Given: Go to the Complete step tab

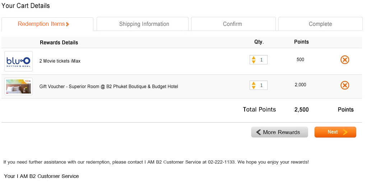Looking at the screenshot, I should click(320, 24).
